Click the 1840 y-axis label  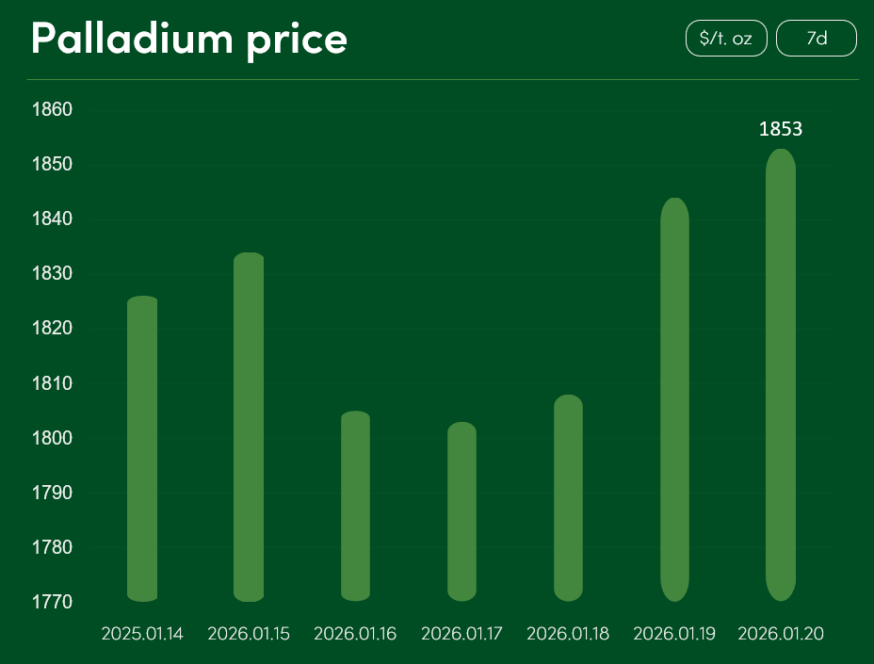point(53,219)
